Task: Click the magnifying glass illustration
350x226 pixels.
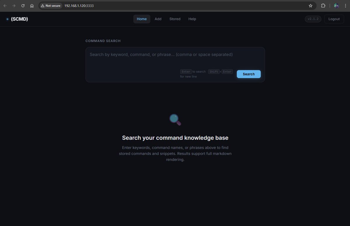Action: 175,119
